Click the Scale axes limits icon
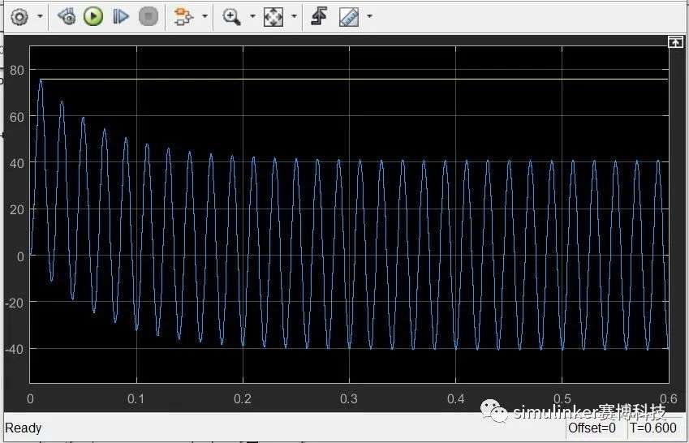The width and height of the screenshot is (689, 443). pyautogui.click(x=273, y=17)
